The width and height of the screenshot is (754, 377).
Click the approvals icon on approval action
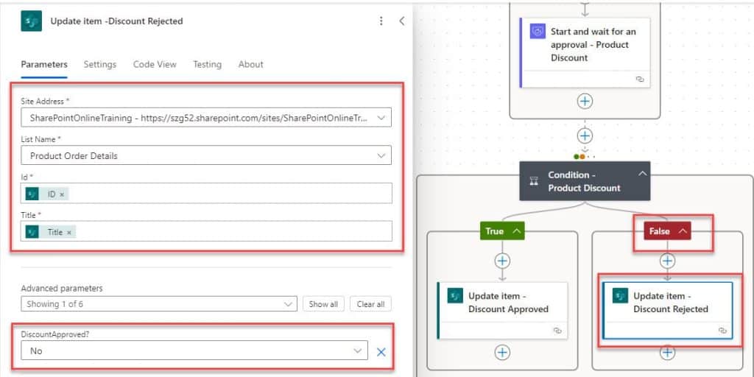point(538,32)
